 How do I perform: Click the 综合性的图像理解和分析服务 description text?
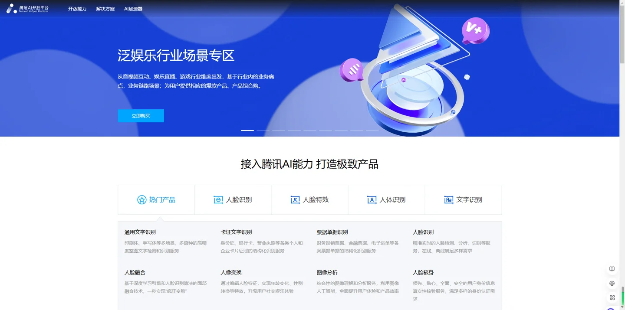pos(358,287)
